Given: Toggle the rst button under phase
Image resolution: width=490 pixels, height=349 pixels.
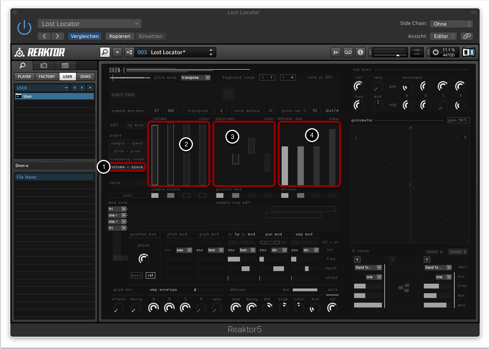Looking at the screenshot, I should 150,275.
